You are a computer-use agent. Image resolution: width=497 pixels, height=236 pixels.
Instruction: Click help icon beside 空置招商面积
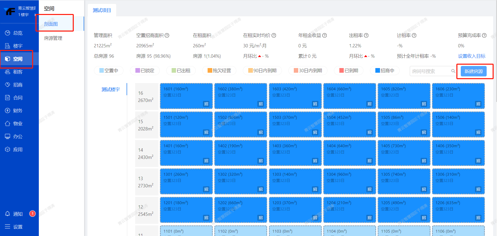[x=167, y=35]
